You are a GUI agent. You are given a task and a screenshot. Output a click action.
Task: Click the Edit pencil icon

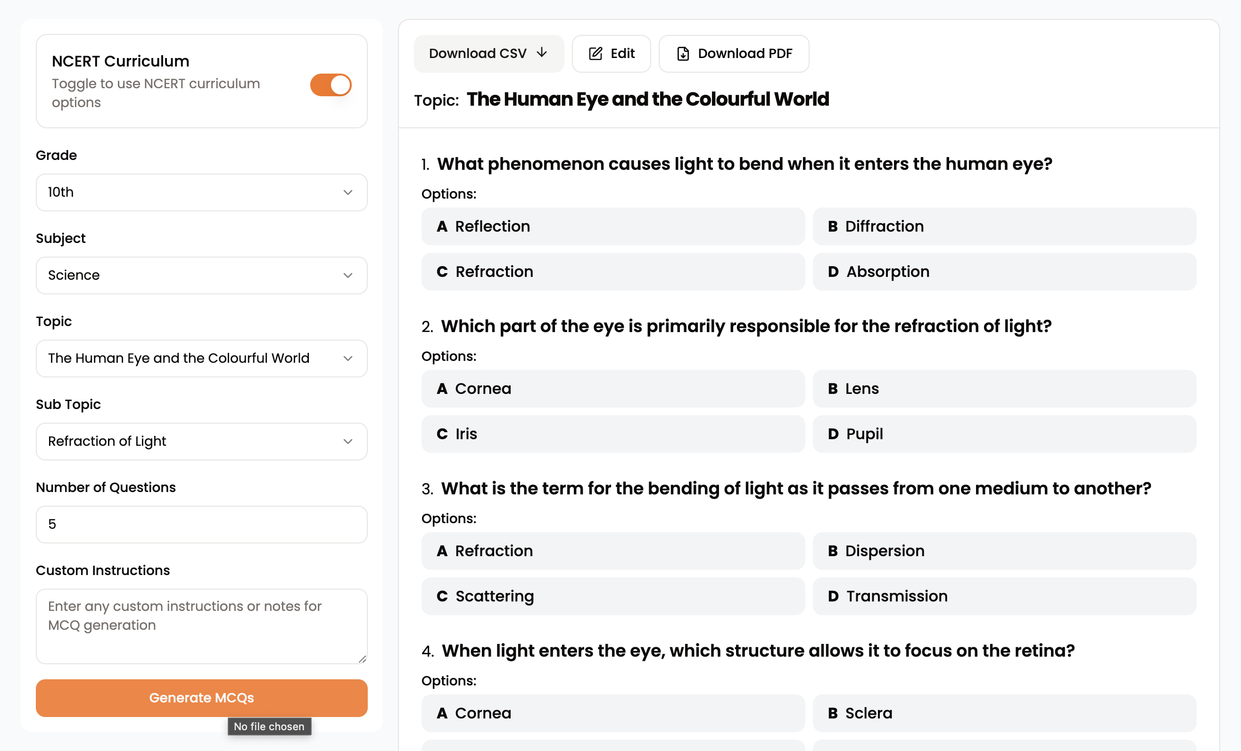click(596, 53)
